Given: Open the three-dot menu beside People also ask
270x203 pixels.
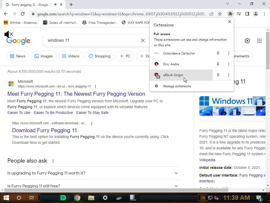Looking at the screenshot, I should 53,161.
